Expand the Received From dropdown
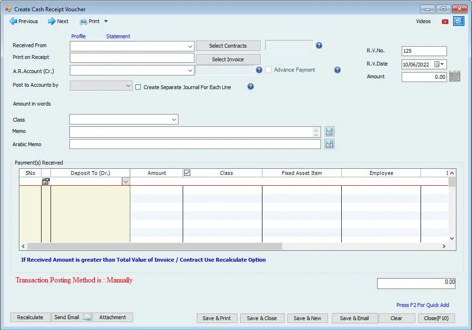This screenshot has width=472, height=330. (190, 46)
